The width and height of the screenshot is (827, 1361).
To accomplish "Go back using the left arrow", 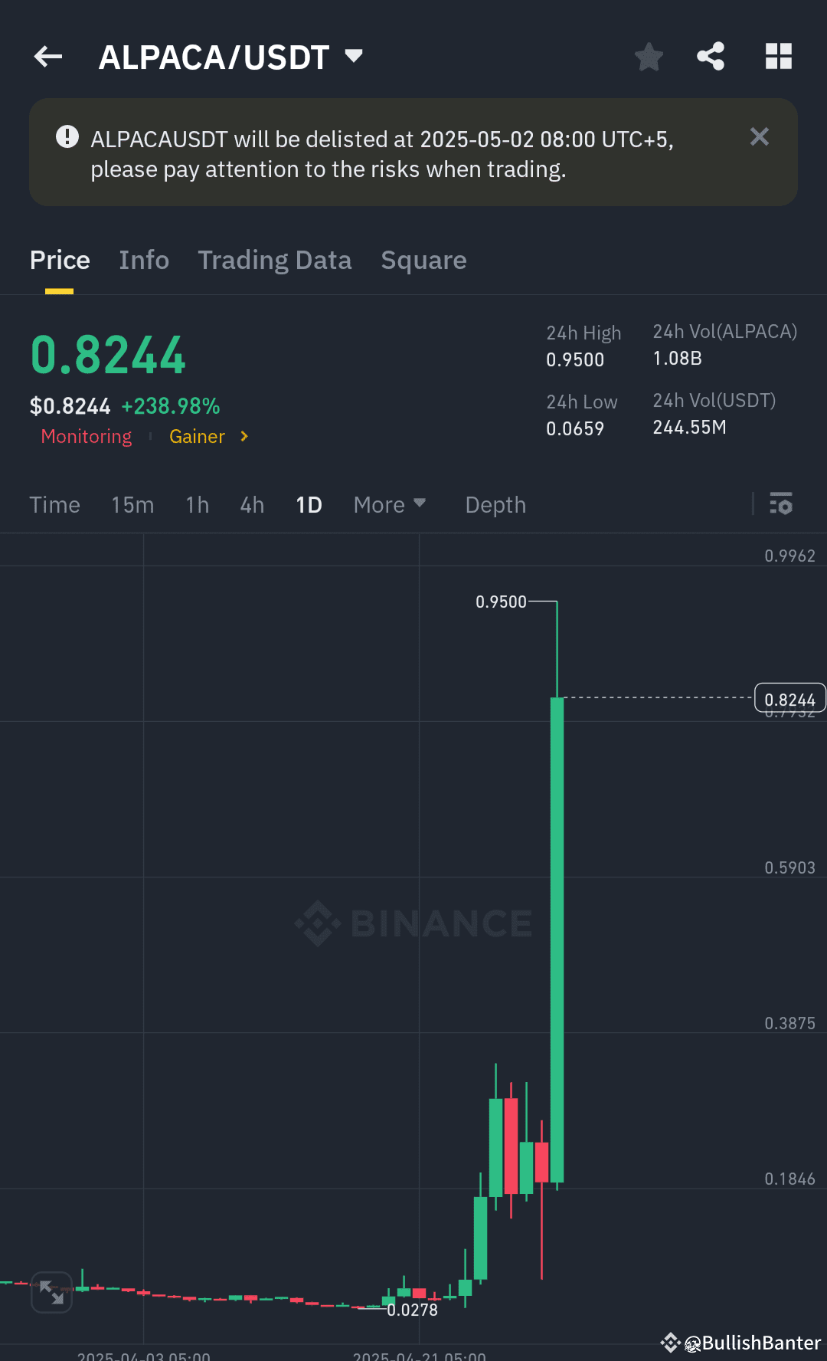I will click(x=48, y=56).
